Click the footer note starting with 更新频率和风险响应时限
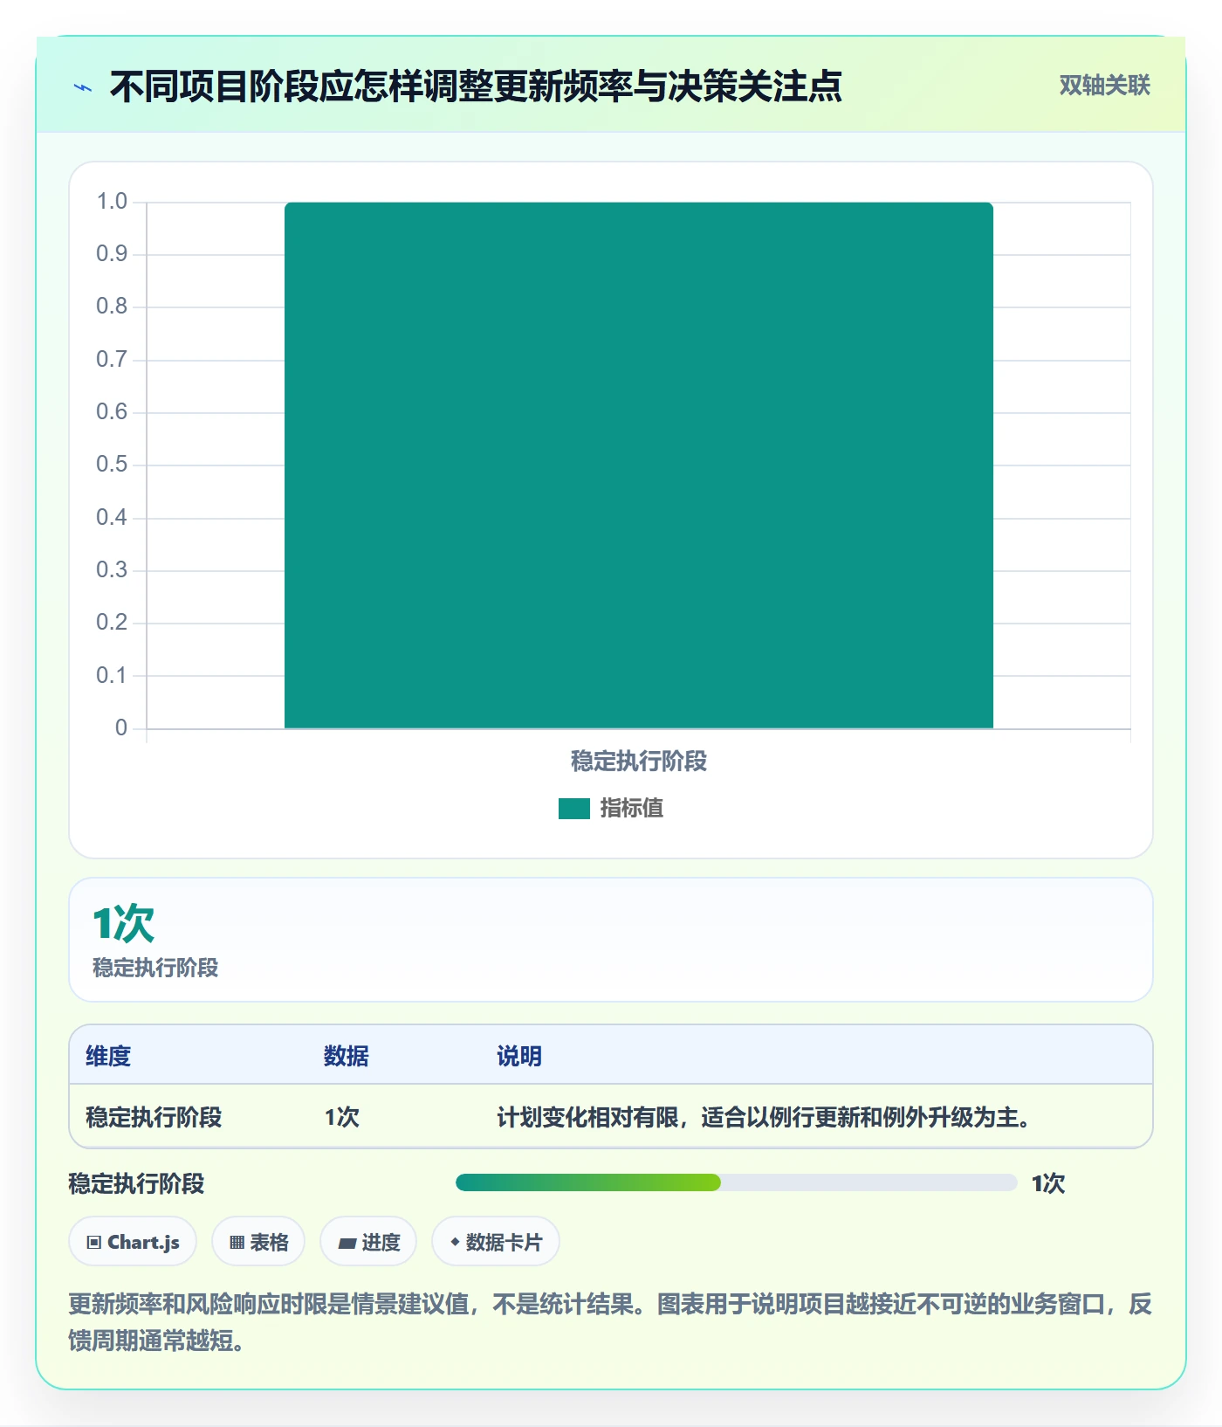The width and height of the screenshot is (1222, 1427). [610, 1321]
